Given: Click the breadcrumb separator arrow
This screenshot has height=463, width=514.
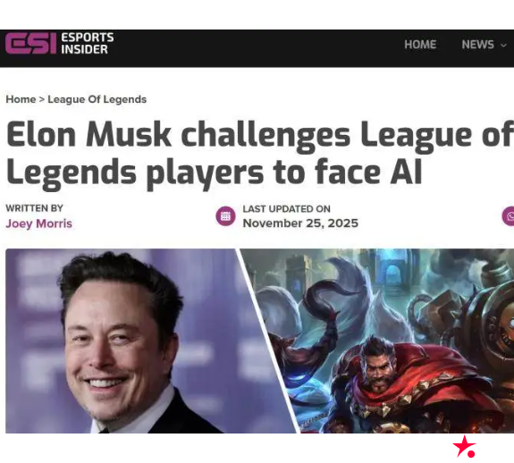Looking at the screenshot, I should pos(42,99).
